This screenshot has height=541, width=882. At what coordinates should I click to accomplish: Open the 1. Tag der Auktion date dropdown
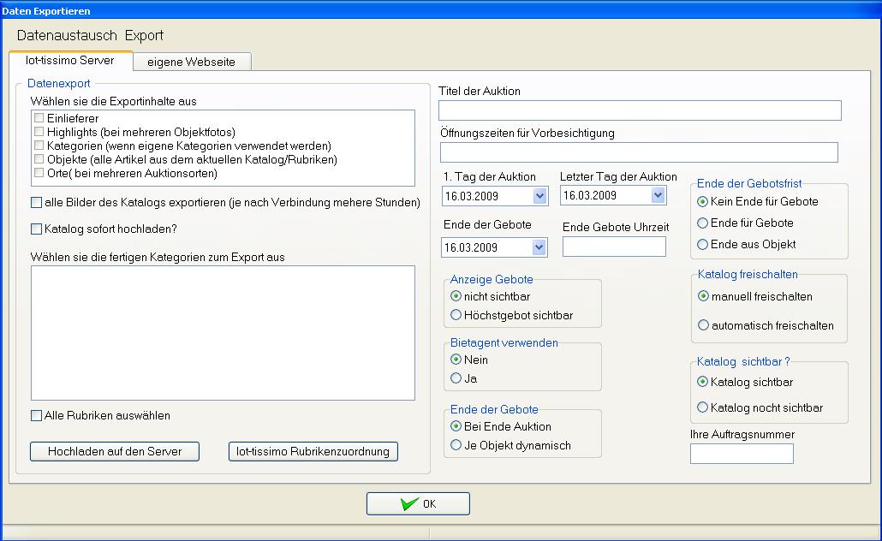coord(539,196)
